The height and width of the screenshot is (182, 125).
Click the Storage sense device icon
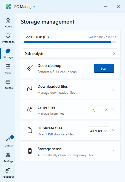click(x=30, y=151)
